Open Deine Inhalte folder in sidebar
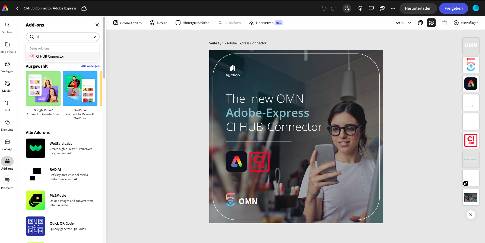 (x=7, y=47)
